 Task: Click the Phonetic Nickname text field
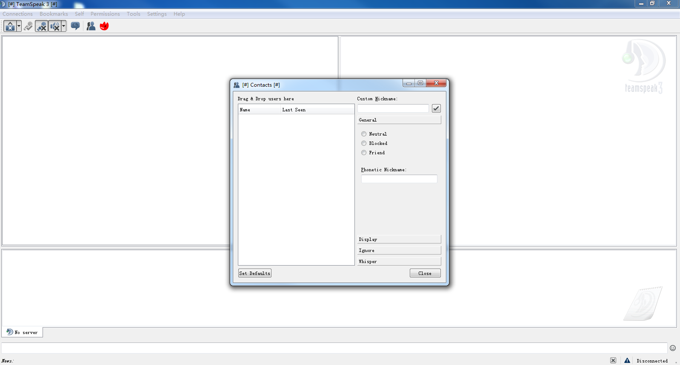pyautogui.click(x=399, y=179)
